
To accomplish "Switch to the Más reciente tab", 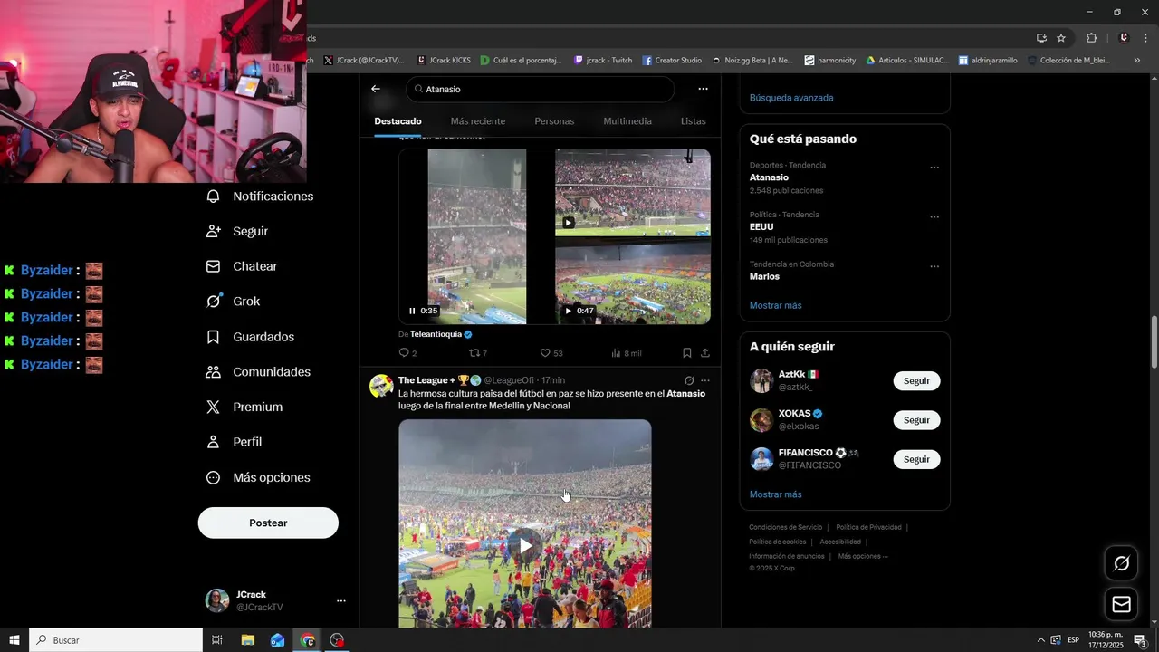I will coord(478,121).
